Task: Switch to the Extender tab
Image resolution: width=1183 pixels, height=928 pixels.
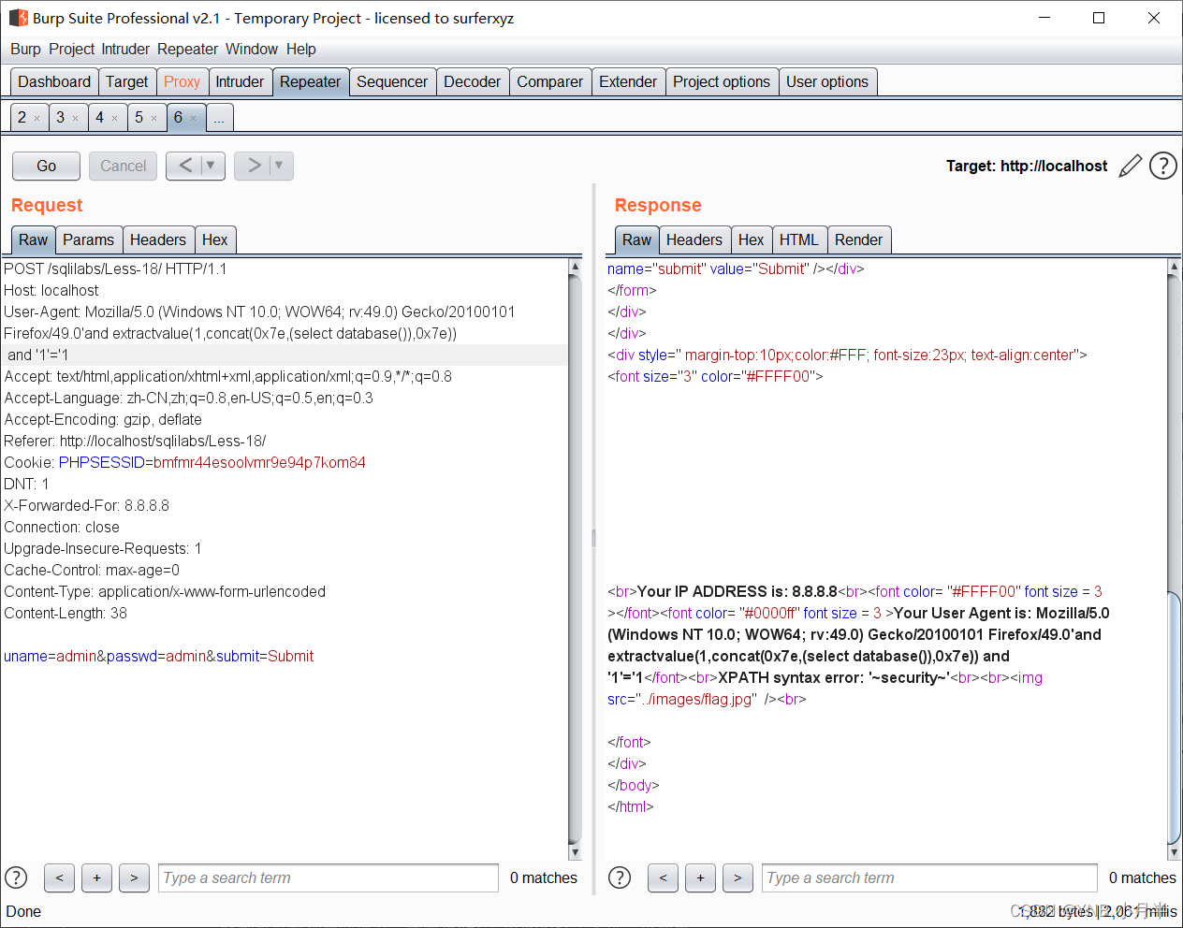Action: pyautogui.click(x=627, y=81)
